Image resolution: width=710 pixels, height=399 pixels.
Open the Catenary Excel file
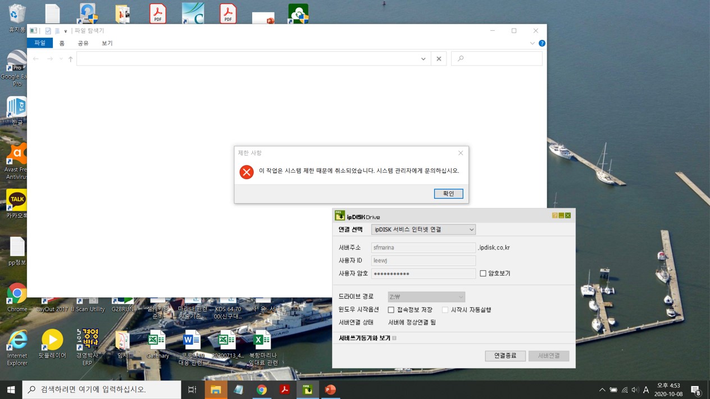coord(157,344)
